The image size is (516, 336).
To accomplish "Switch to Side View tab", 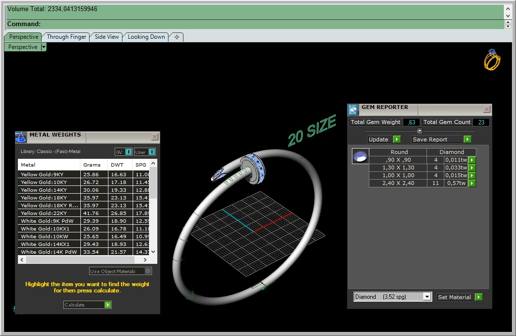I will coord(106,37).
